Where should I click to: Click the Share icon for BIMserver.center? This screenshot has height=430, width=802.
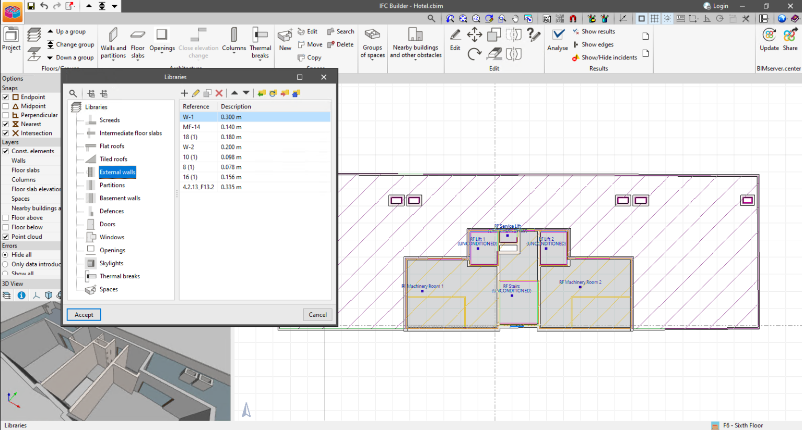[789, 36]
